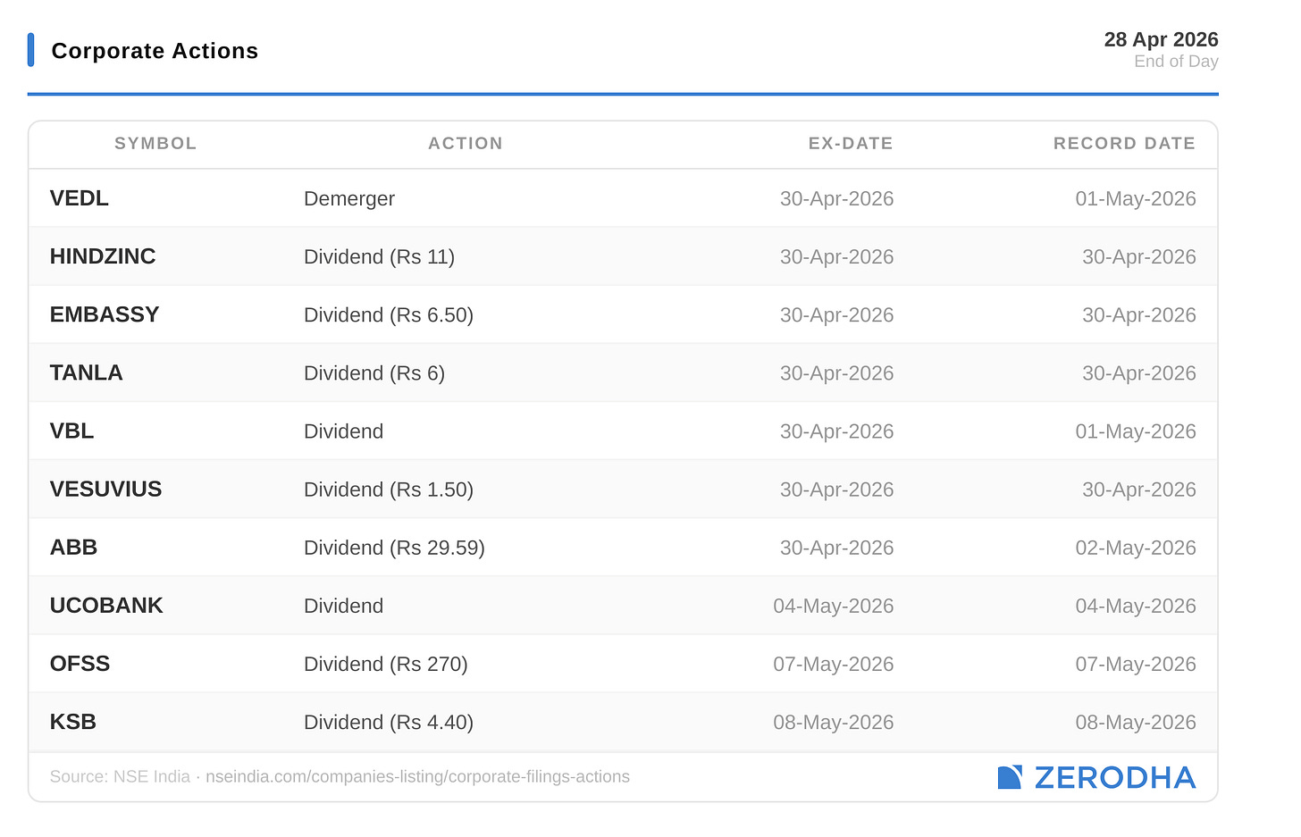
Task: Click Dividend (Rs 1.50) action
Action: pos(389,489)
